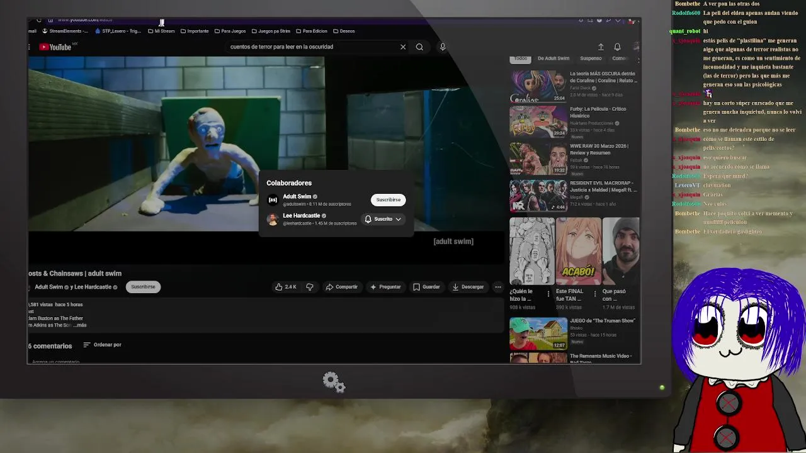Click the green status dot near the monitor frame
The width and height of the screenshot is (806, 453).
coord(662,388)
